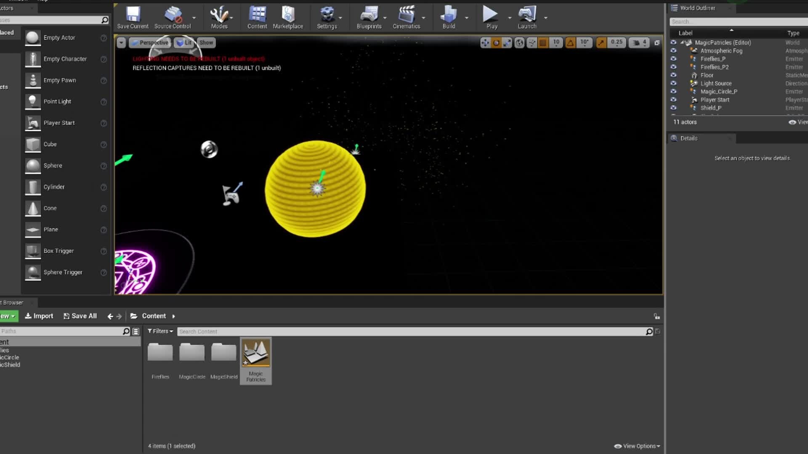This screenshot has width=808, height=454.
Task: Select the Details panel tab
Action: pyautogui.click(x=688, y=138)
